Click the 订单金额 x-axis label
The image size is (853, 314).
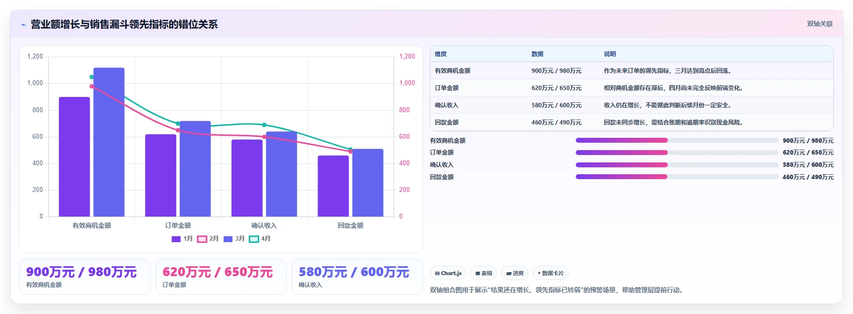pyautogui.click(x=178, y=225)
